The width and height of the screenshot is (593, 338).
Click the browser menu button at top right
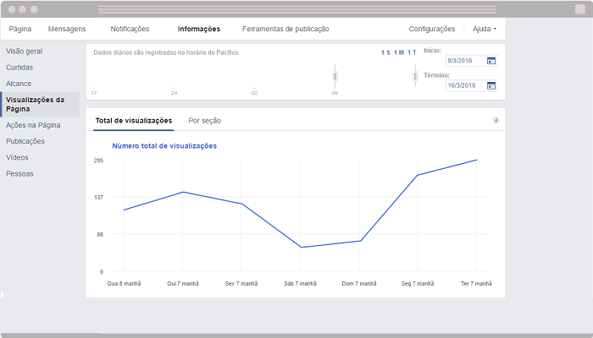(579, 9)
